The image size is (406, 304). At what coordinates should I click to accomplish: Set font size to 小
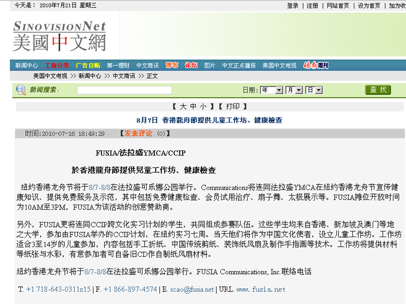[x=204, y=106]
